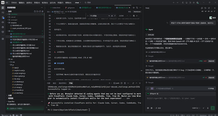Open the markdown preview eye icon
The height and width of the screenshot is (116, 218).
(x=134, y=8)
